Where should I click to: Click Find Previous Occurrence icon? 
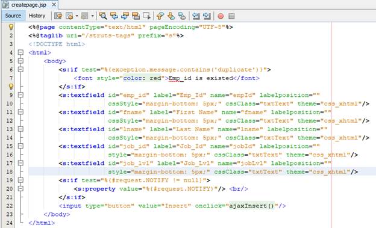click(114, 16)
